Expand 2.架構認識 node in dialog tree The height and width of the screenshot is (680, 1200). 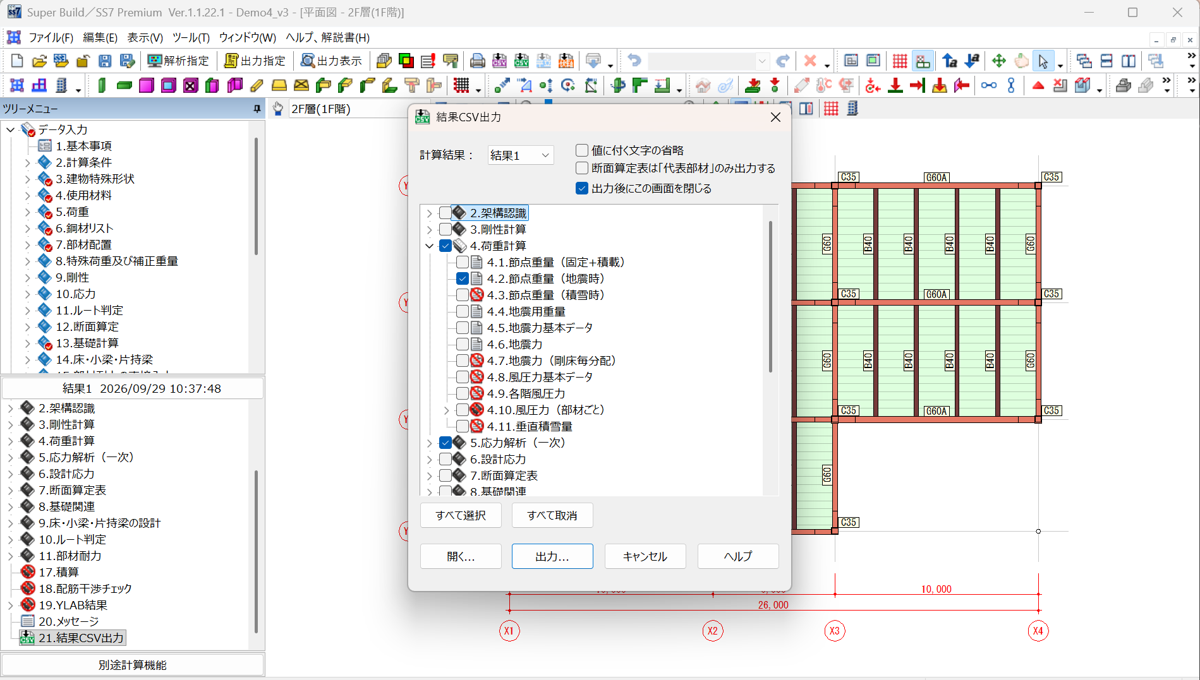(430, 213)
